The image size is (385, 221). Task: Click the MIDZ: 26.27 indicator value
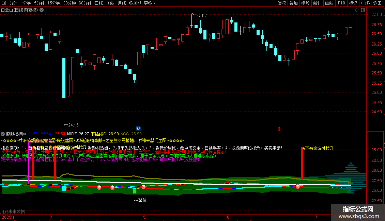click(x=78, y=134)
